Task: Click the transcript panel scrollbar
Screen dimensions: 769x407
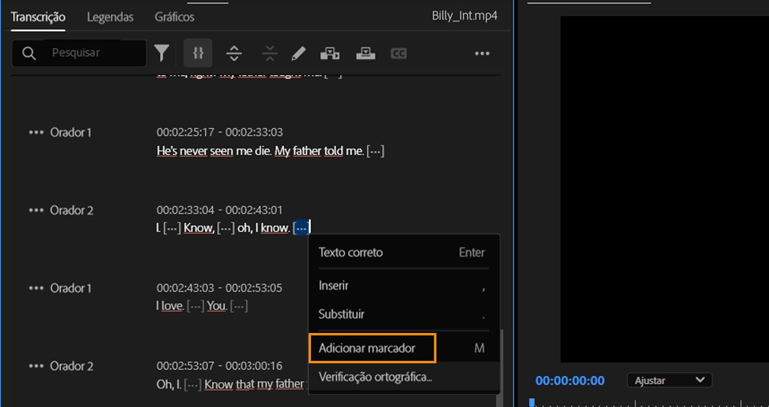Action: click(500, 368)
